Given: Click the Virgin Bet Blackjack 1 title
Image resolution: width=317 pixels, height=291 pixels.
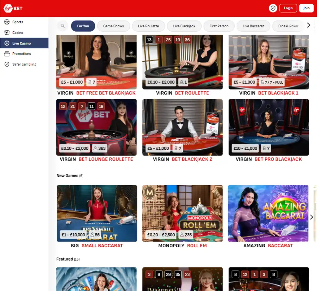Looking at the screenshot, I should point(269,93).
